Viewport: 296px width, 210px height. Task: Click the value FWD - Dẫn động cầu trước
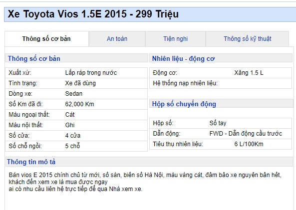246,134
